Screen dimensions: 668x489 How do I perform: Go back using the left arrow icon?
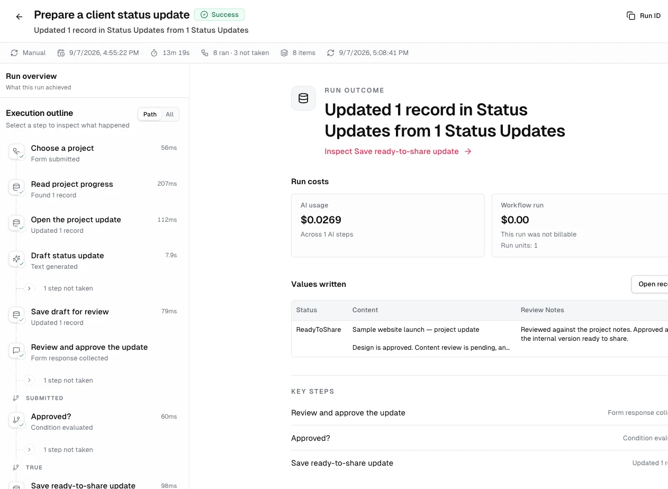pos(19,17)
